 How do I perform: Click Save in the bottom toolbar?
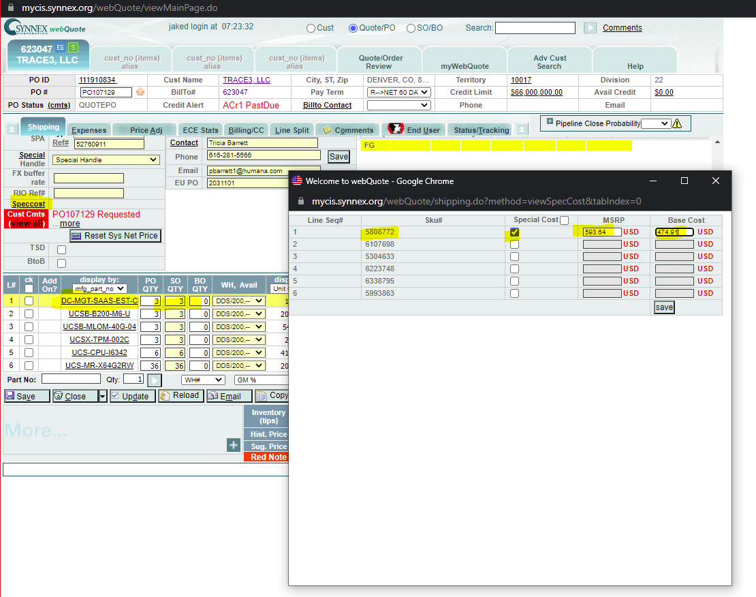point(27,396)
